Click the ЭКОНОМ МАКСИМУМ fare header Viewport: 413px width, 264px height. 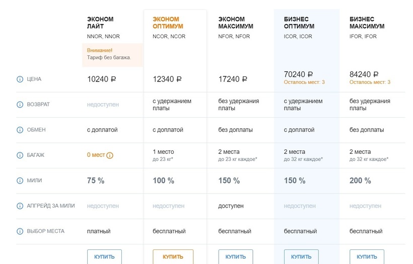pyautogui.click(x=235, y=23)
